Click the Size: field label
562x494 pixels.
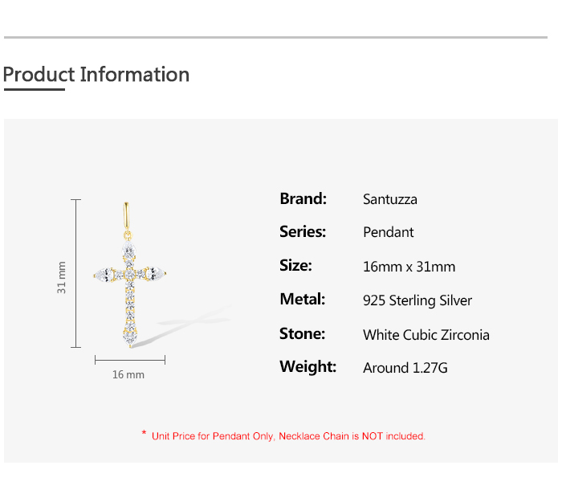(x=295, y=266)
